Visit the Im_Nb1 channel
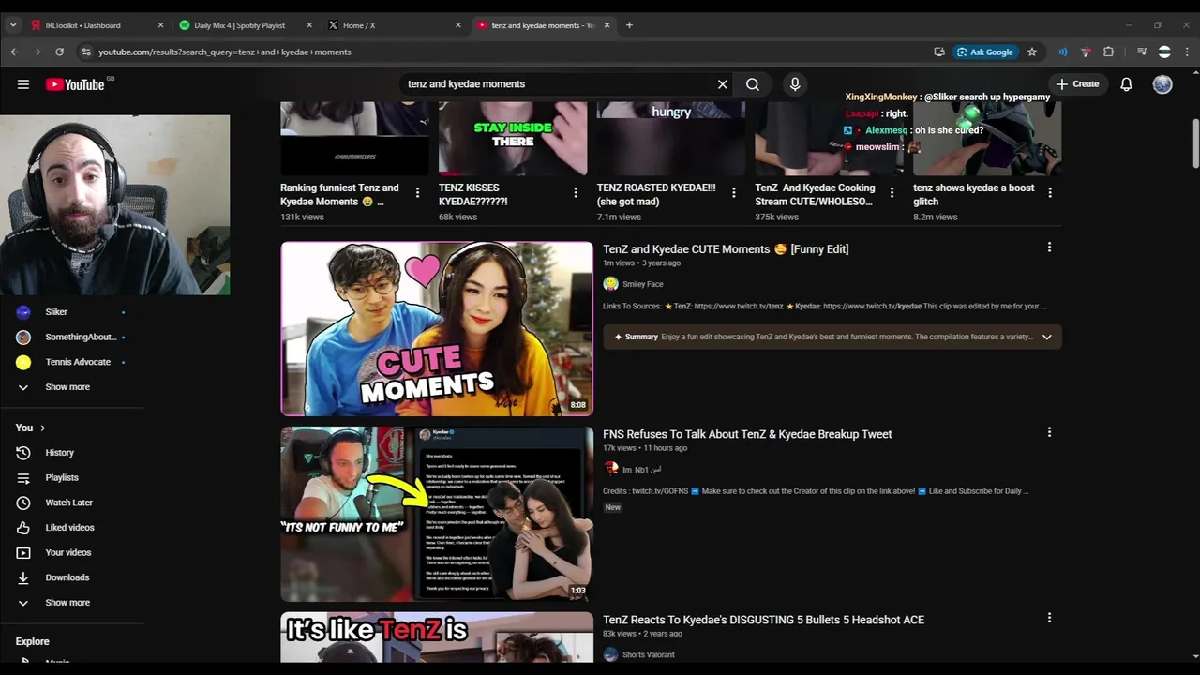 pos(642,470)
